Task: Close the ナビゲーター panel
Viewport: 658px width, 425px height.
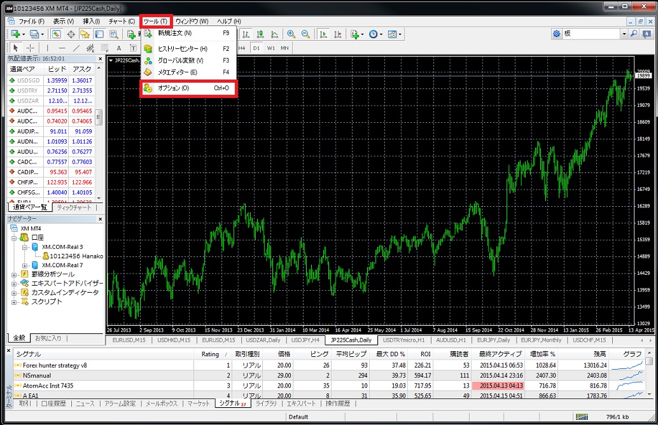Action: (100, 219)
